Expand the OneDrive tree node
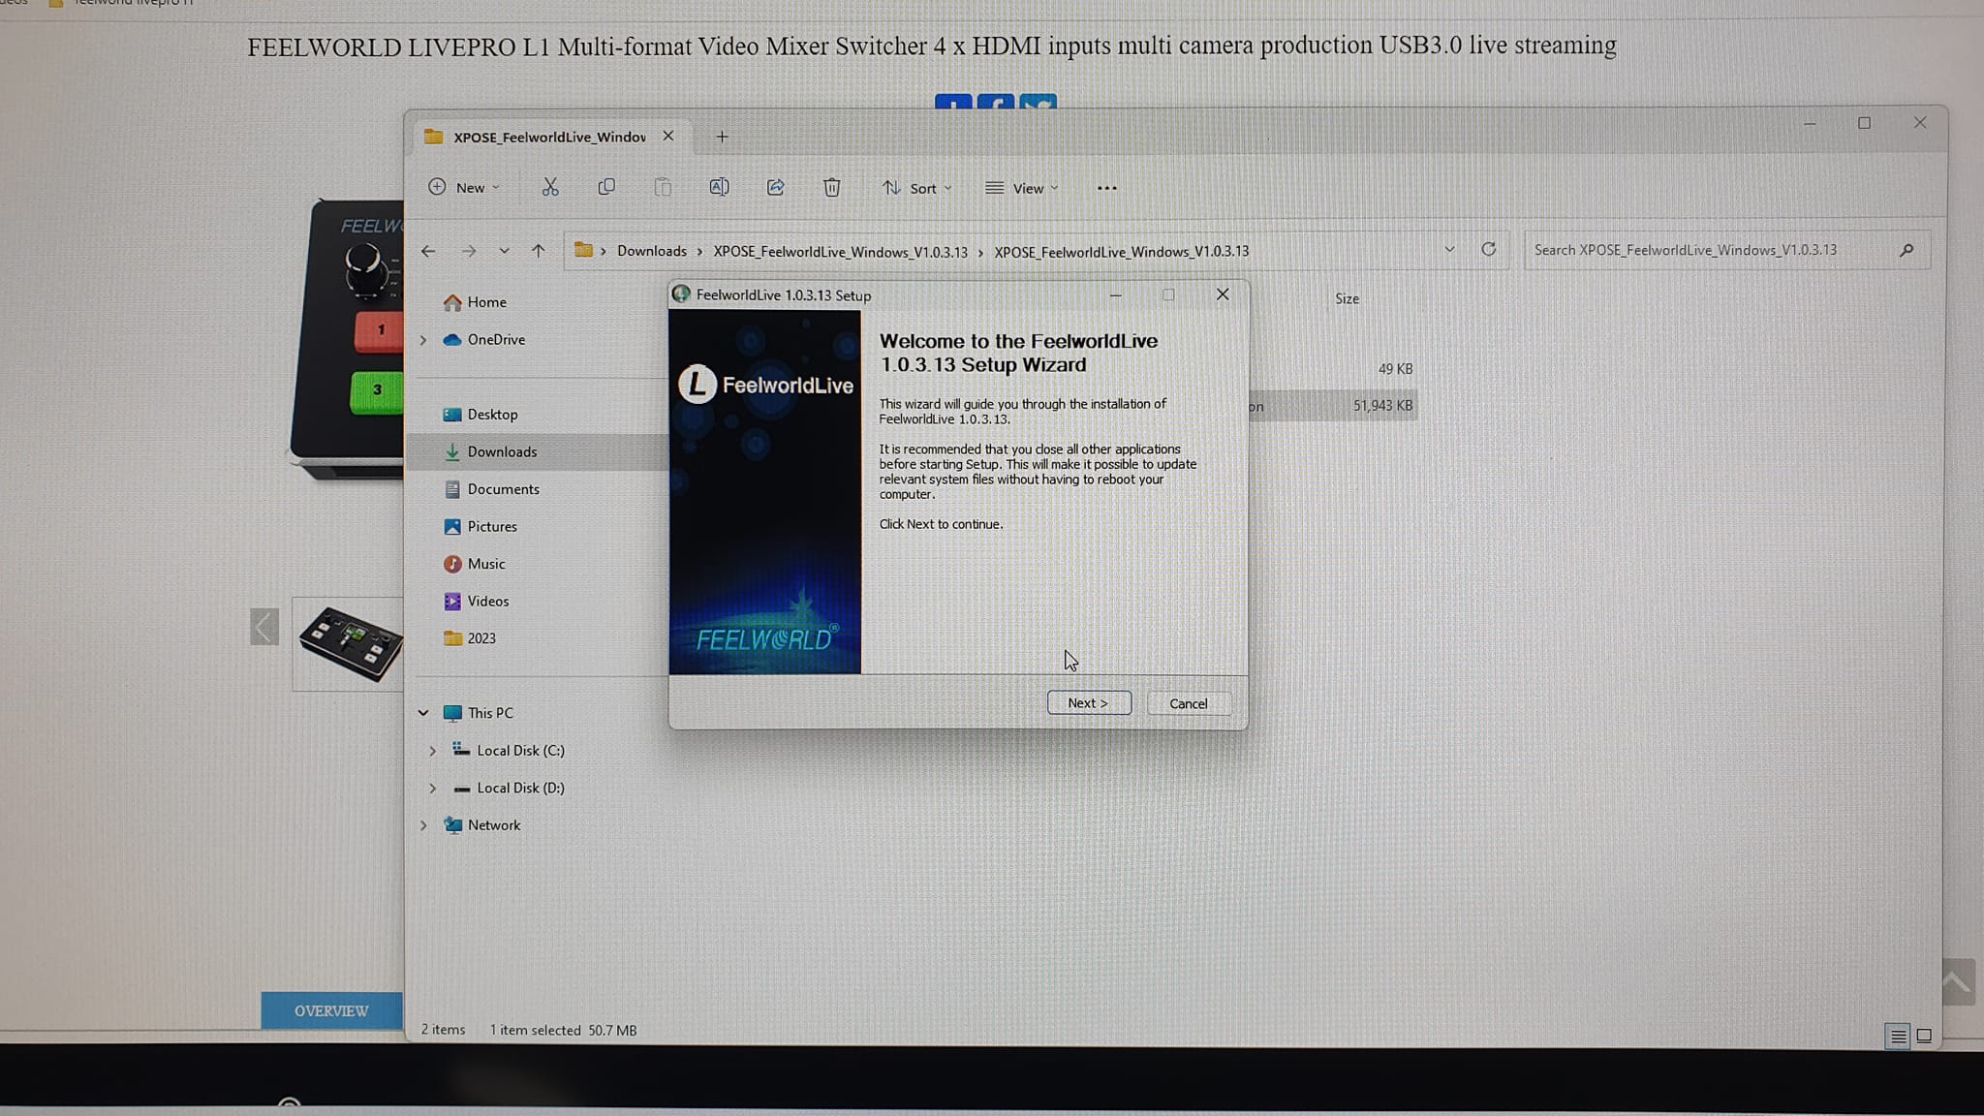The width and height of the screenshot is (1984, 1116). click(423, 340)
